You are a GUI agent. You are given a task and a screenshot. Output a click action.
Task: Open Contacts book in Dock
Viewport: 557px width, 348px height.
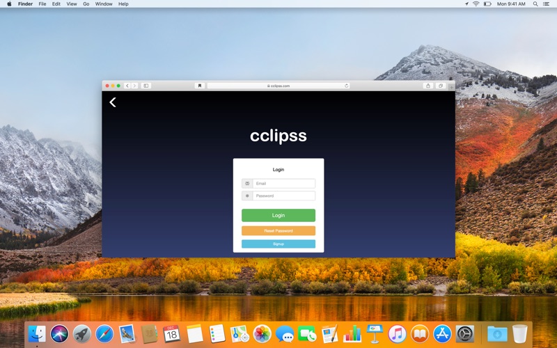149,334
